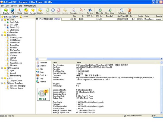Collapse the BitComet HomePage tree node
Viewport: 163px width, 122px height.
click(2, 83)
